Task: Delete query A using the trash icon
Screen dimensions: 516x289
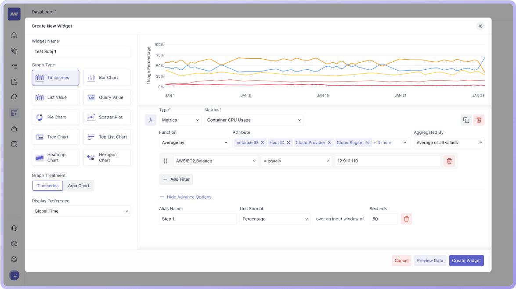Action: point(479,120)
